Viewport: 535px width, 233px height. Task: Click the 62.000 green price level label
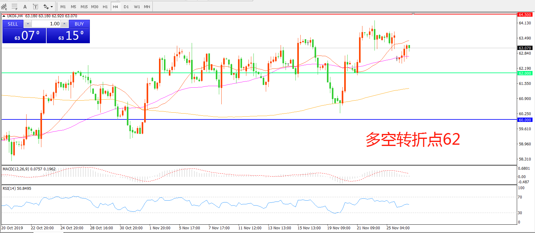(x=525, y=73)
